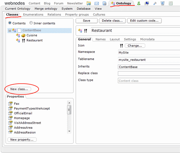Select the Inner contents radio button
The image size is (180, 153).
(x=31, y=23)
